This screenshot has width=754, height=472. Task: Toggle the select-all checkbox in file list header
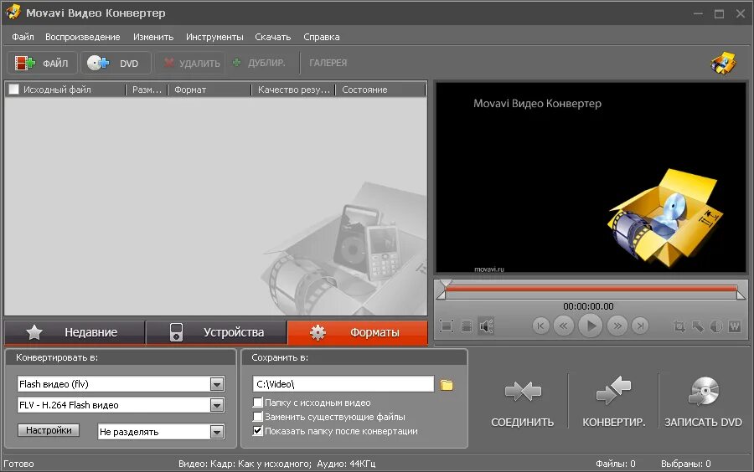[14, 90]
